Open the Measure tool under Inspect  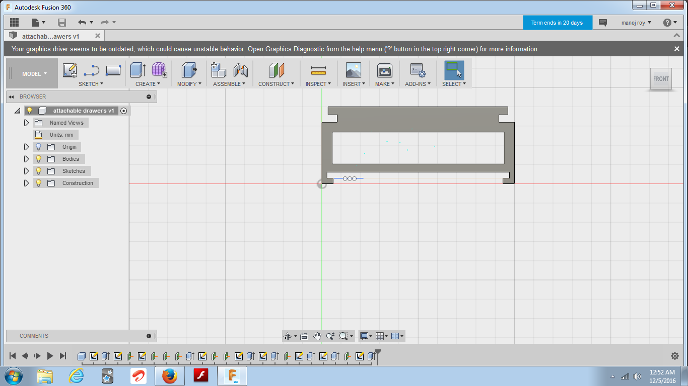(x=318, y=71)
